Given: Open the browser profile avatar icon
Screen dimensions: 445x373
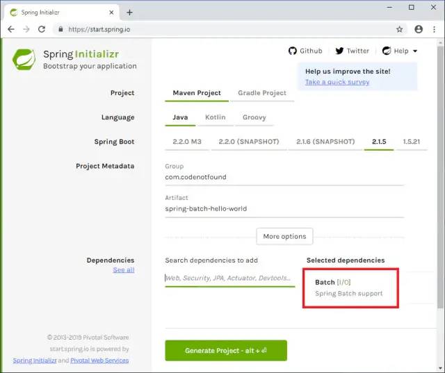Looking at the screenshot, I should click(x=419, y=29).
